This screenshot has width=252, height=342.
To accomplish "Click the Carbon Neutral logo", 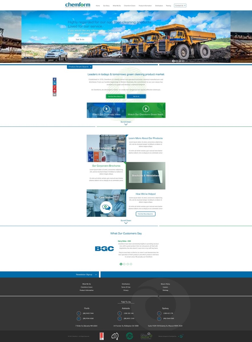I will click(x=146, y=336).
